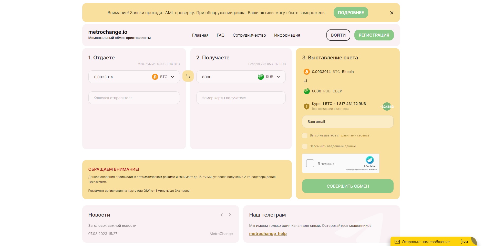The height and width of the screenshot is (246, 483).
Task: Click the envelope icon in the chat widget
Action: pyautogui.click(x=397, y=242)
